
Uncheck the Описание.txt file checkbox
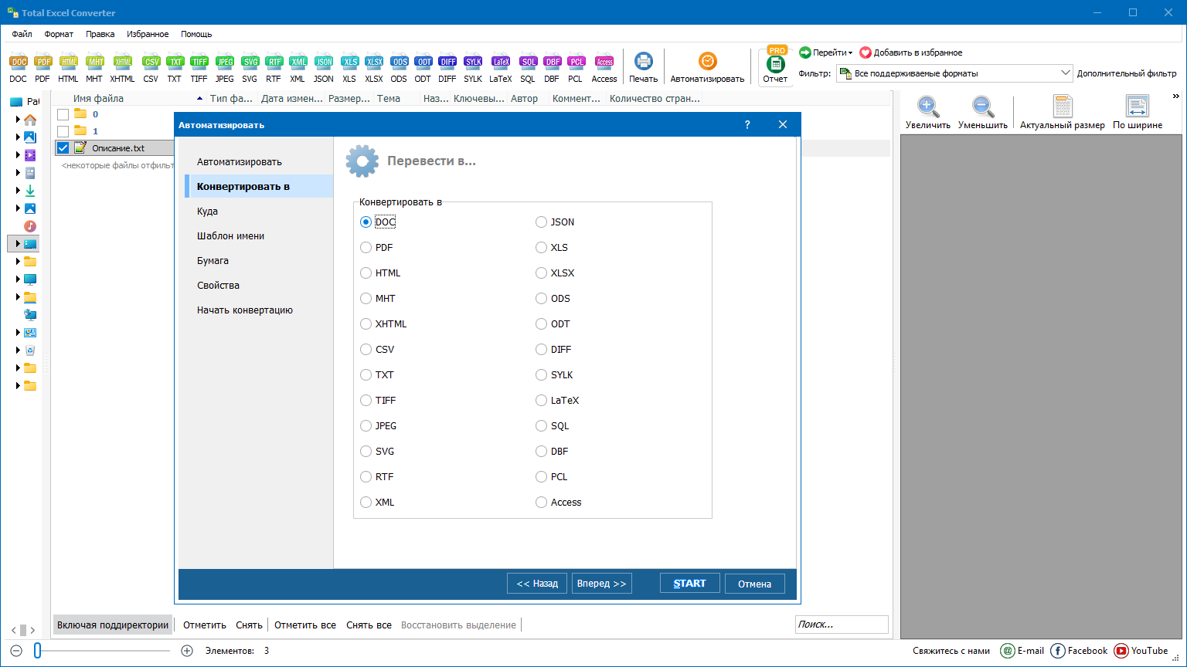(x=63, y=148)
